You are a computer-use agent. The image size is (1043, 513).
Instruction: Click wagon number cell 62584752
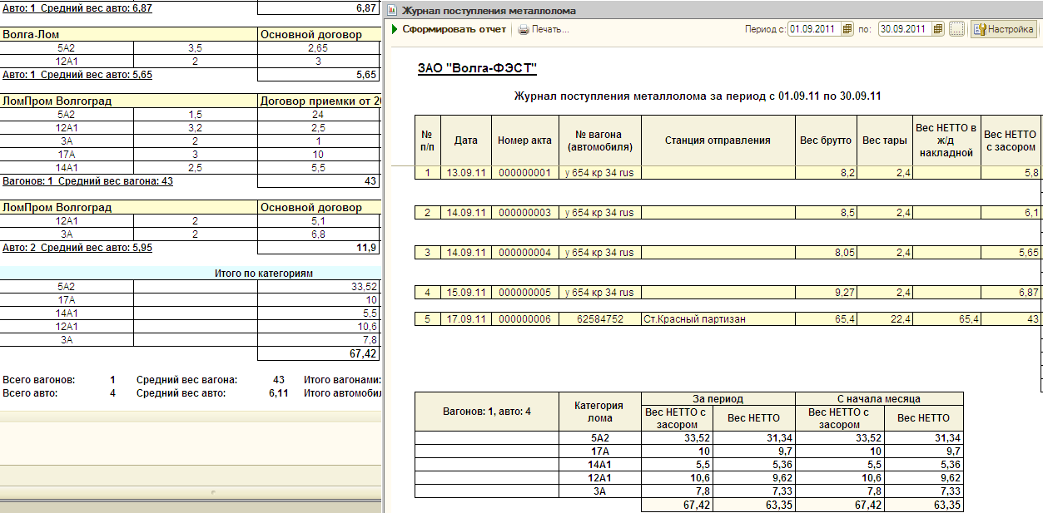click(x=599, y=319)
